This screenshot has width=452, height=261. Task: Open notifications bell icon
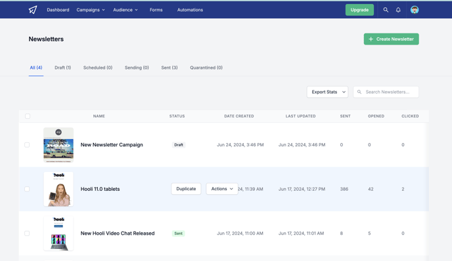(398, 10)
